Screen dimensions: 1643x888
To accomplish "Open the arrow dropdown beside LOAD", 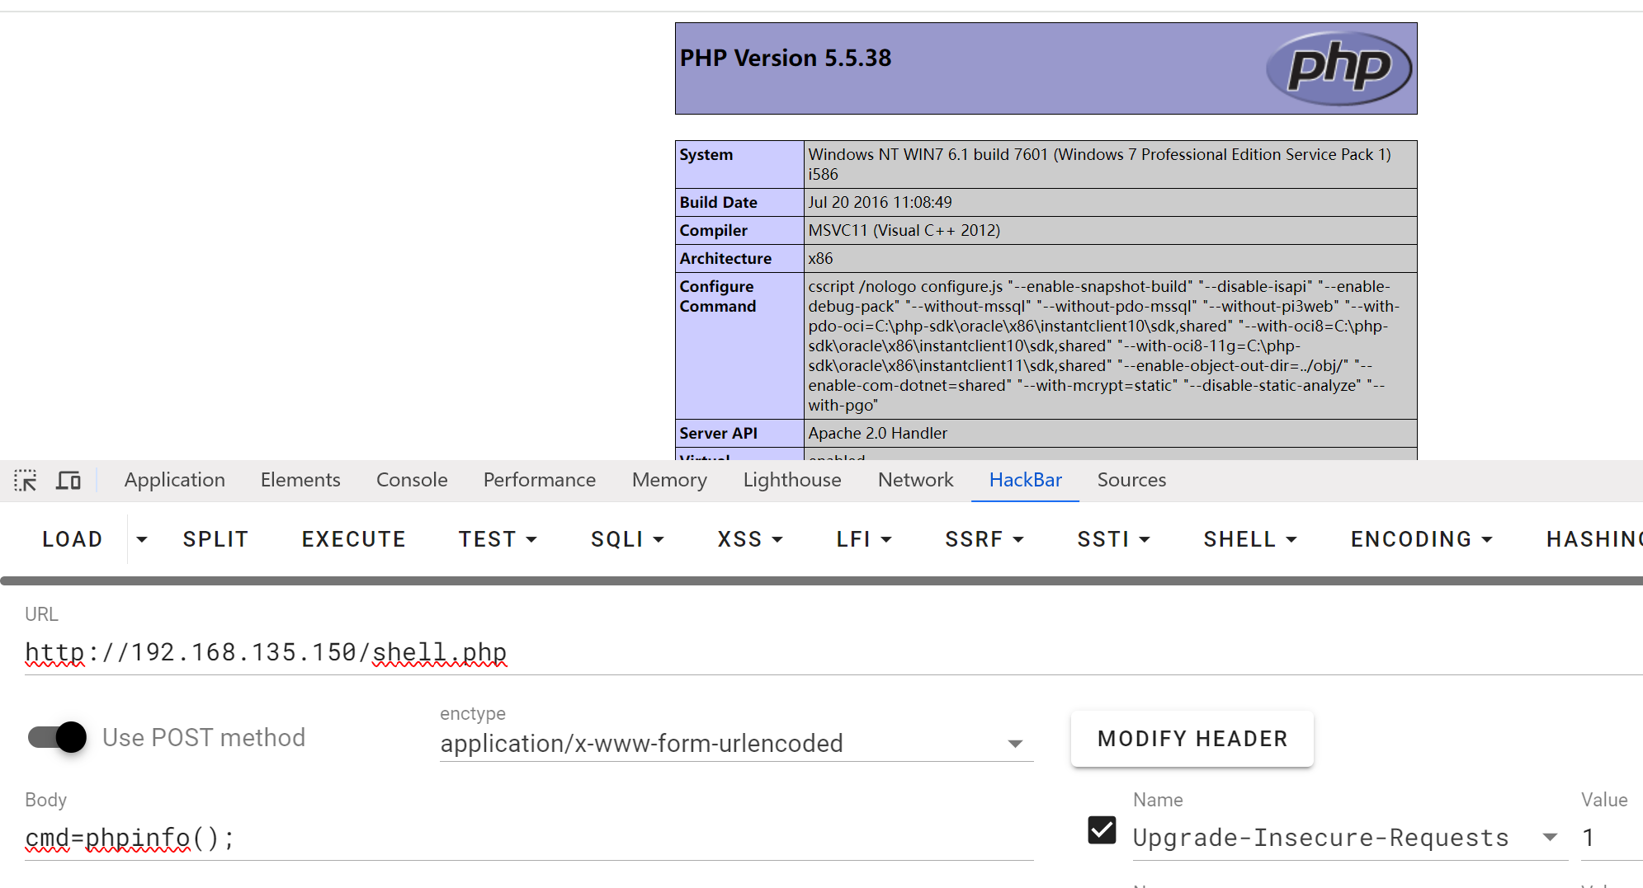I will point(142,539).
